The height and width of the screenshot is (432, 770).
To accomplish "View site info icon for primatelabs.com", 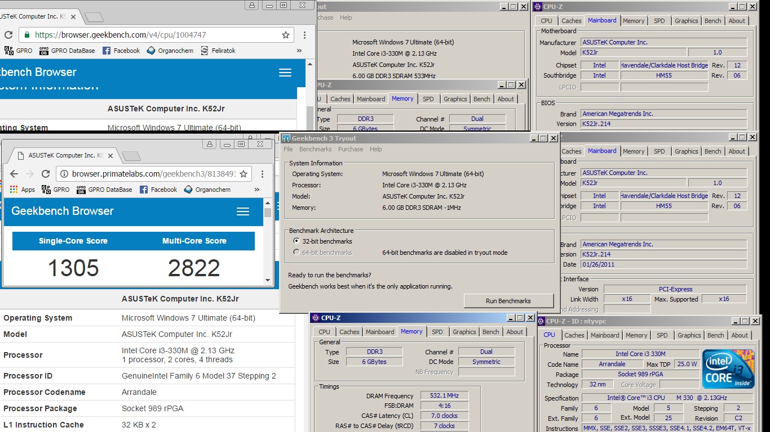I will click(x=64, y=174).
